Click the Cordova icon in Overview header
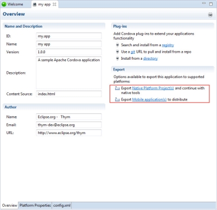Viewport: 217px width, 210px height. point(210,15)
